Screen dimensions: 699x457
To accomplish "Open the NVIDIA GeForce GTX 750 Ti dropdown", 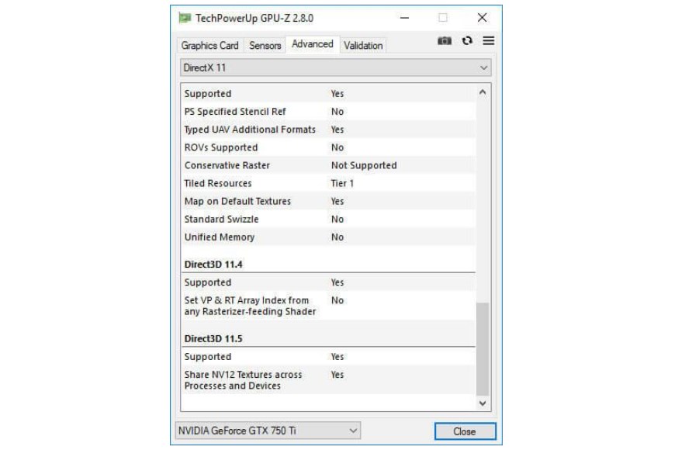I will point(268,431).
